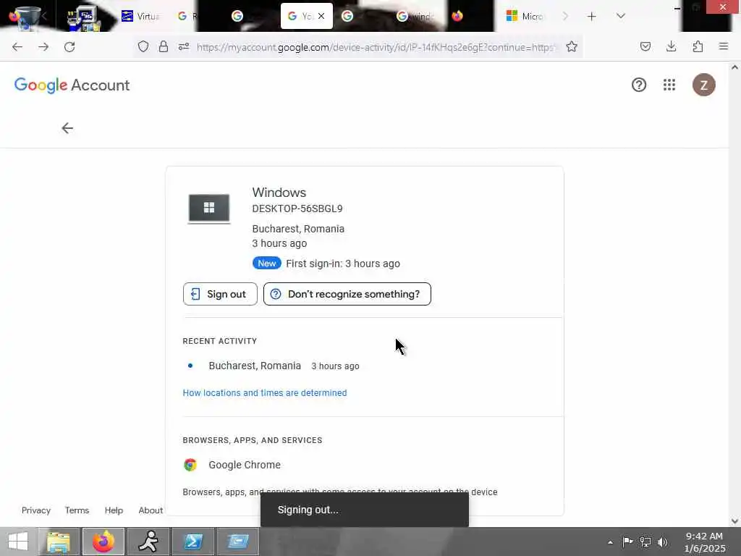
Task: Select the DESKTOP-56SBGL9 device name
Action: click(297, 208)
